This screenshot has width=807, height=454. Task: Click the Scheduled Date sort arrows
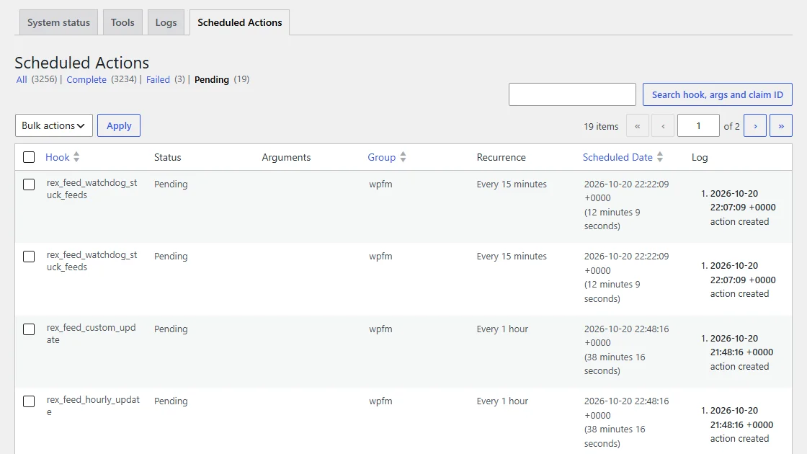(660, 157)
